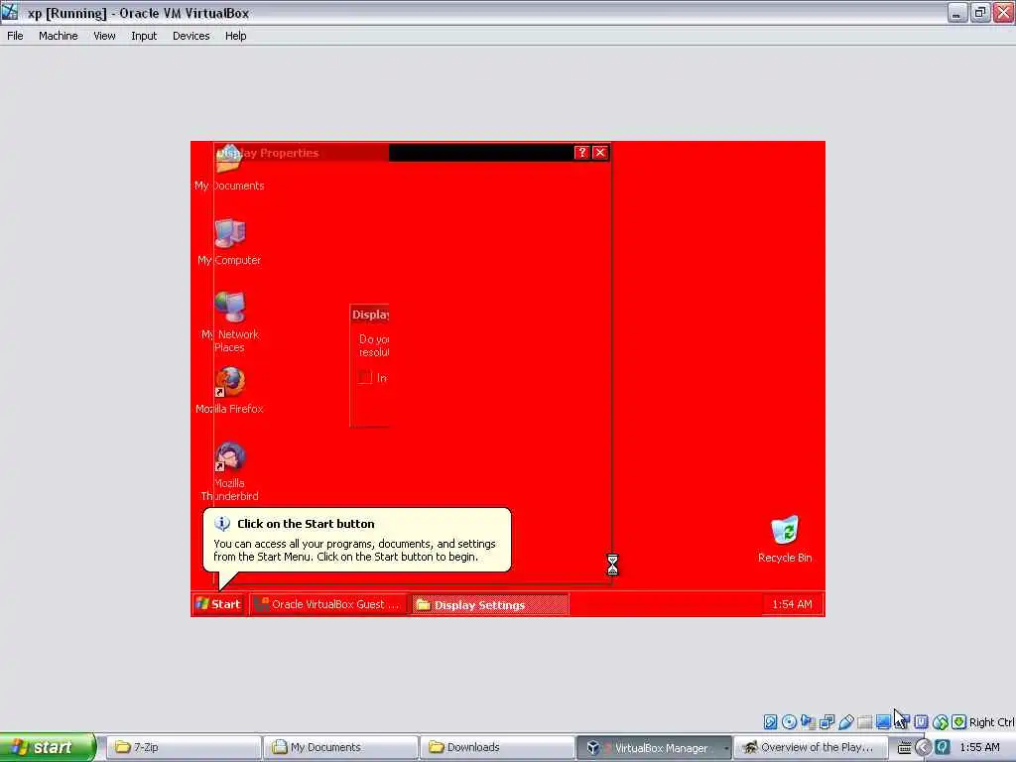Viewport: 1016px width, 762px height.
Task: Click the Right Ctrl host key label
Action: click(991, 722)
